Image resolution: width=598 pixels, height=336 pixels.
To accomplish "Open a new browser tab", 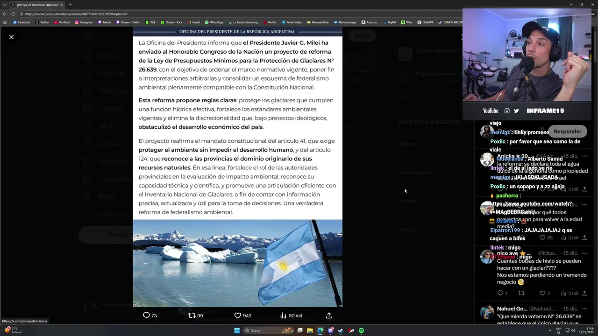I will (70, 5).
